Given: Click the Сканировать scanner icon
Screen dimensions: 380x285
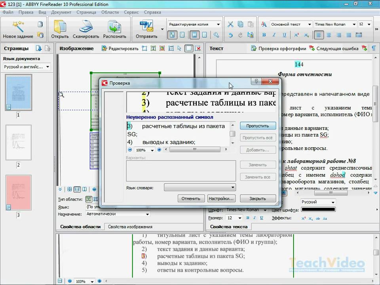Looking at the screenshot, I should click(x=86, y=27).
